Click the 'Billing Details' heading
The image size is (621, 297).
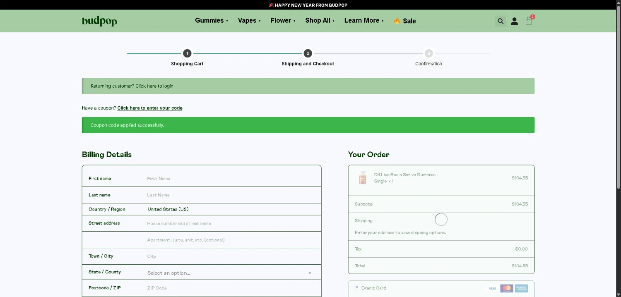107,155
